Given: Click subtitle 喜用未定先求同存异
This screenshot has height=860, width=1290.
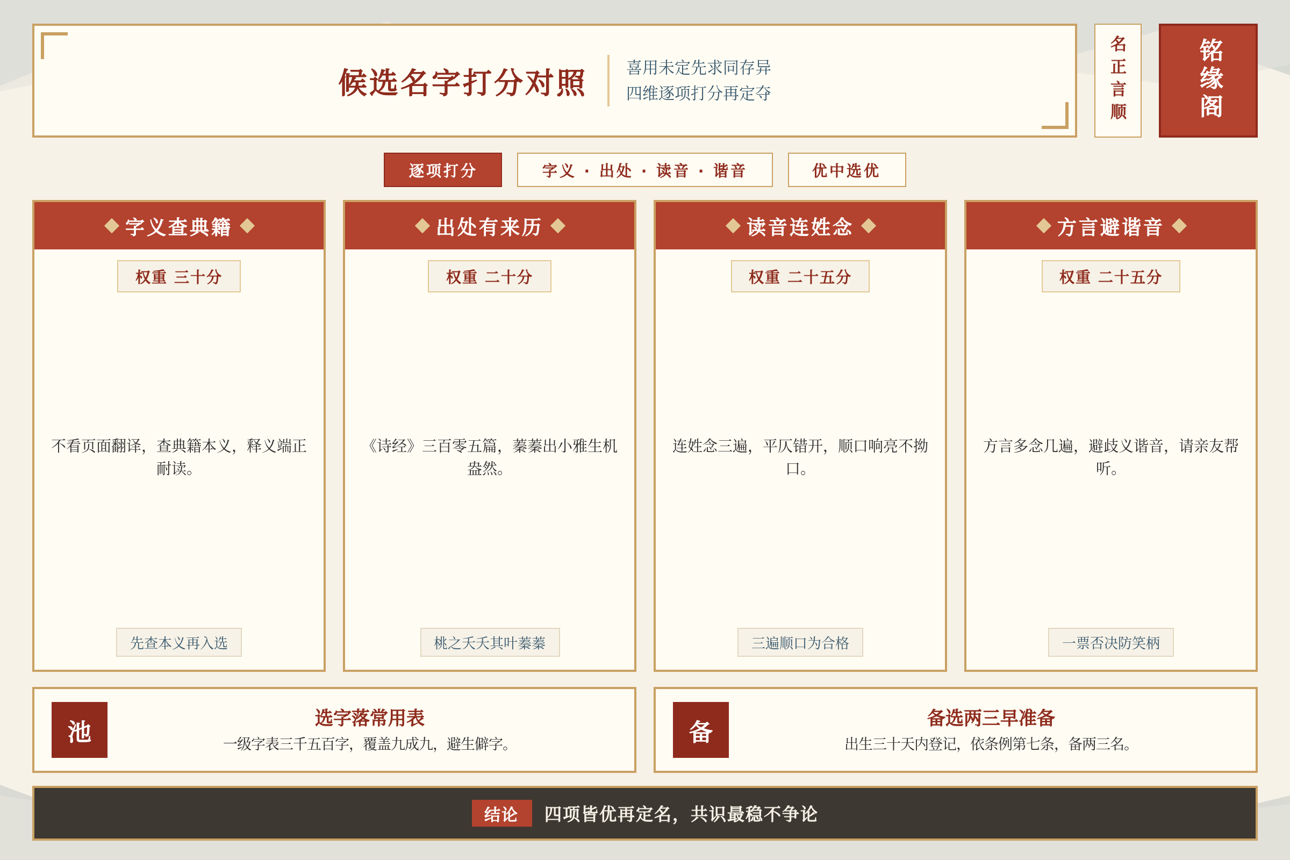Looking at the screenshot, I should pos(699,68).
